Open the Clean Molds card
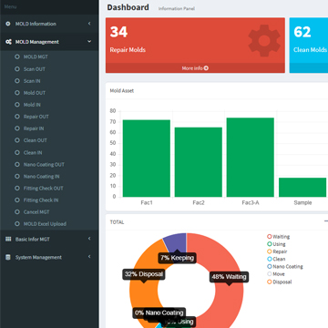This screenshot has width=328, height=328. click(x=309, y=46)
